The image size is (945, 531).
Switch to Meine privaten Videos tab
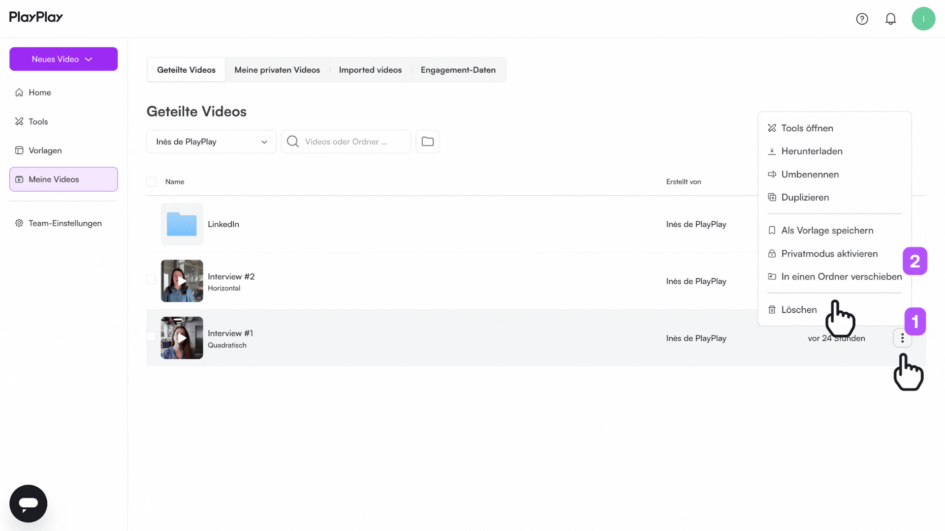(277, 70)
